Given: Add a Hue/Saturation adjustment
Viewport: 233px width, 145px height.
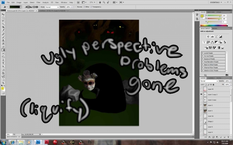Looking at the screenshot, I should click(208, 42).
